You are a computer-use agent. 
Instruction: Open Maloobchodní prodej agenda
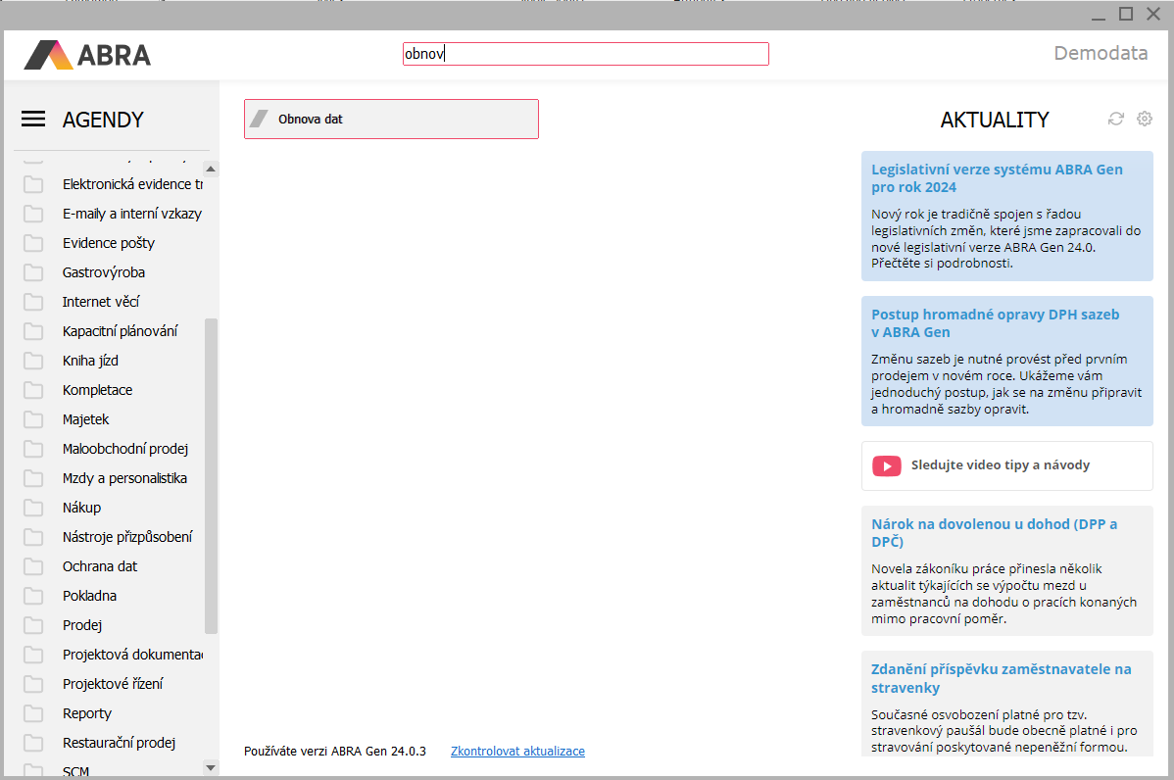click(x=125, y=449)
